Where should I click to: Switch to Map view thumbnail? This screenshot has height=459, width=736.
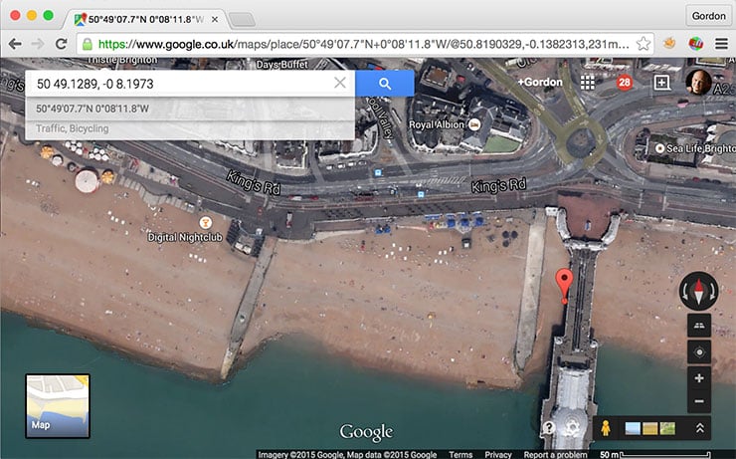[58, 406]
